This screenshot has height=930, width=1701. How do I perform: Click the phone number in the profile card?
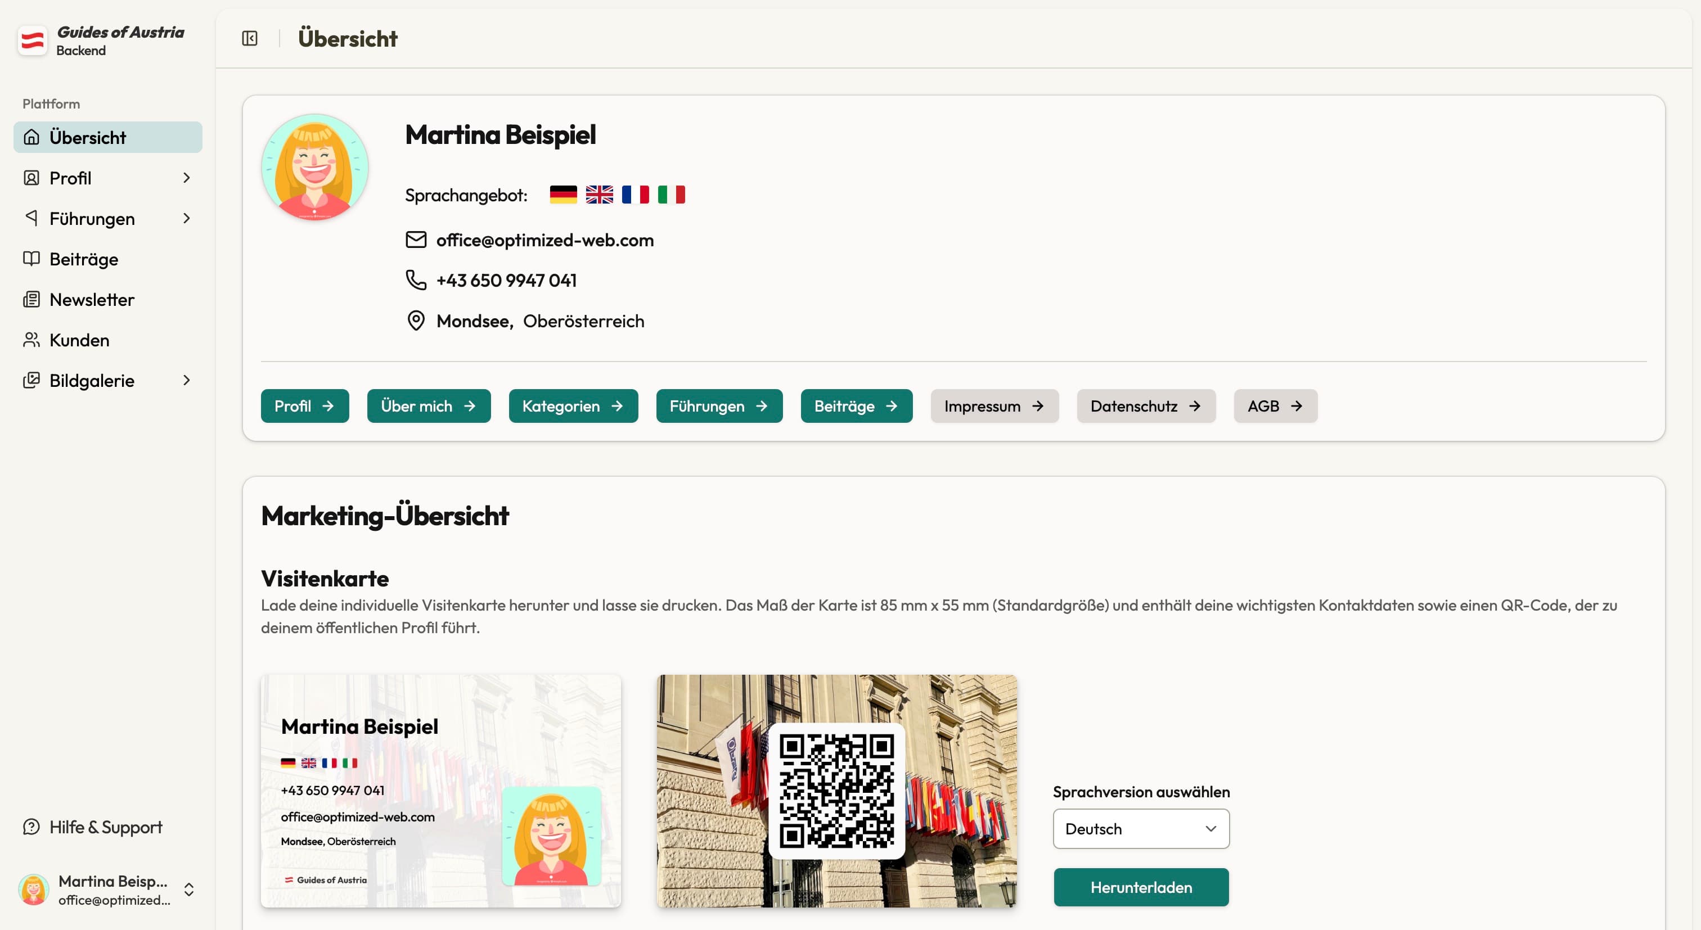point(506,280)
